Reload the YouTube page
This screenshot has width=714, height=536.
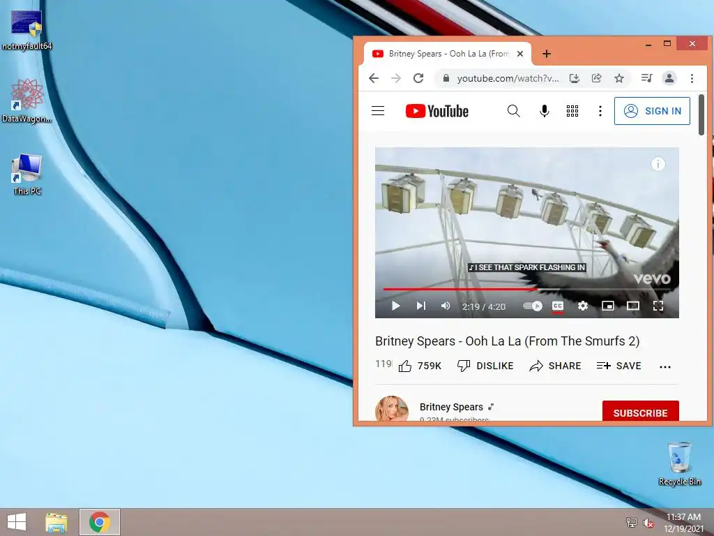(418, 78)
